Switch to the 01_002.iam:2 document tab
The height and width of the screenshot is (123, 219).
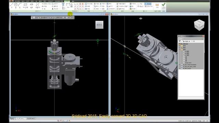31,119
